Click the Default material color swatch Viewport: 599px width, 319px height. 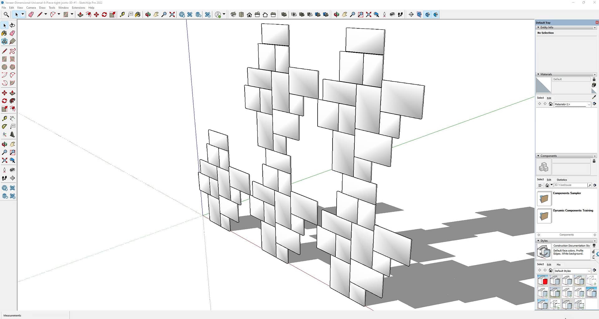pos(543,85)
